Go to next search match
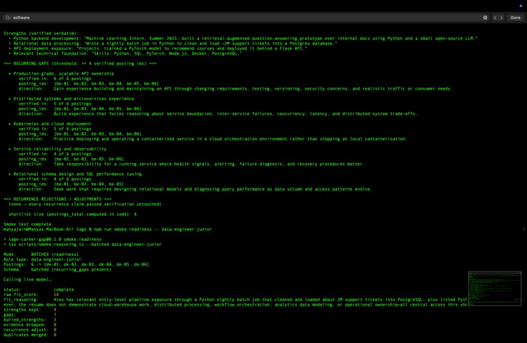The width and height of the screenshot is (527, 343). [x=501, y=18]
